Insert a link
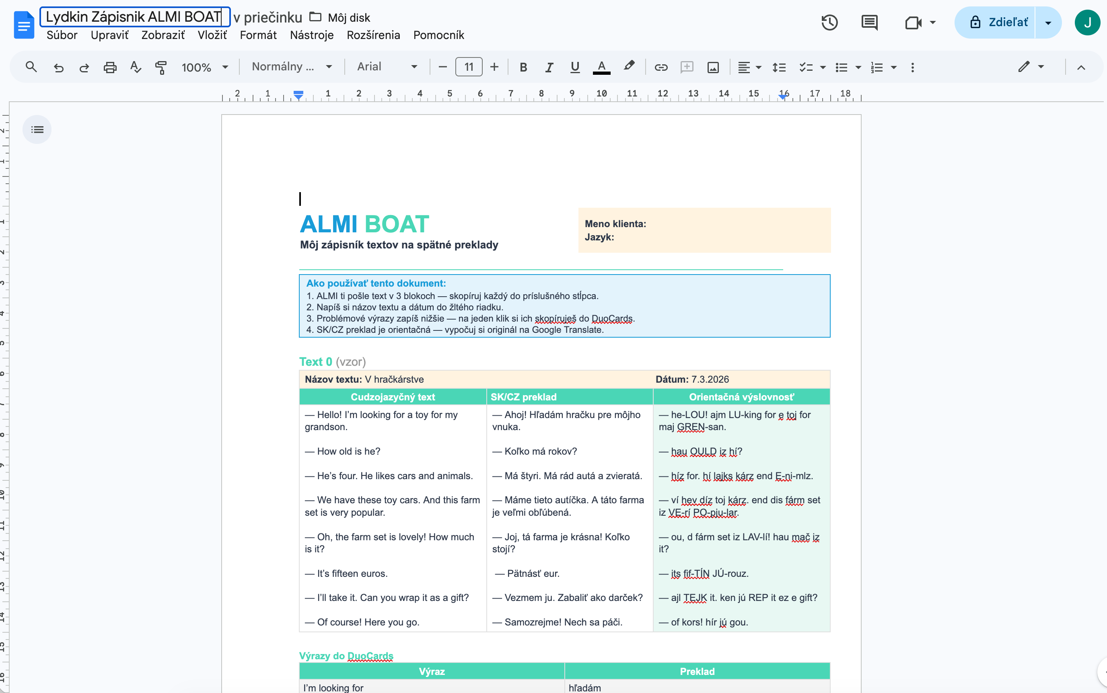 point(661,67)
